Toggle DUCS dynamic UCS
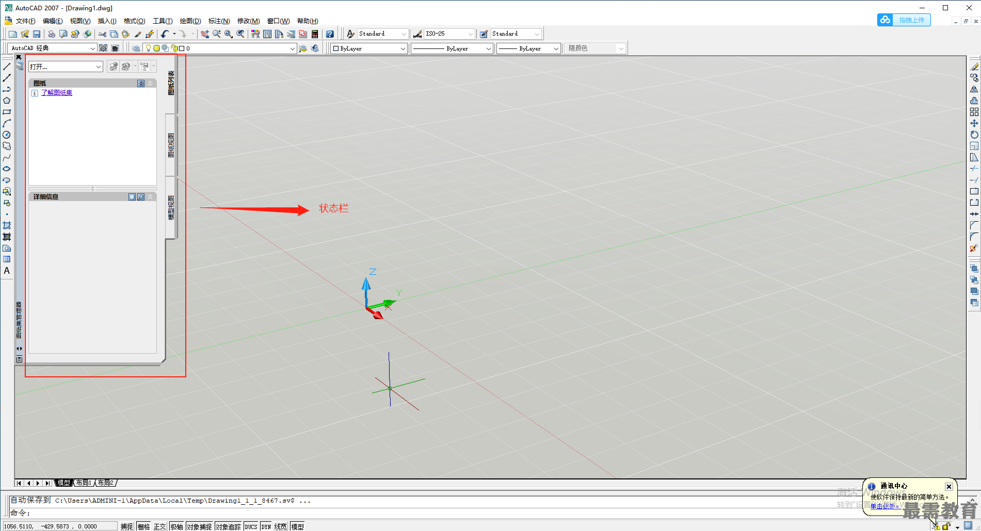Image resolution: width=981 pixels, height=531 pixels. pos(251,526)
